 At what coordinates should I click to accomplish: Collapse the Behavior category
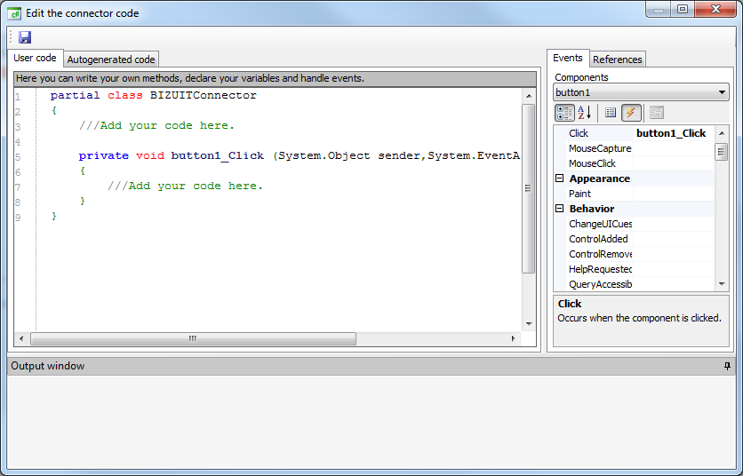(560, 209)
